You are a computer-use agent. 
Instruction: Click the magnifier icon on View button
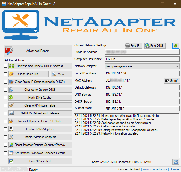pos(54,74)
